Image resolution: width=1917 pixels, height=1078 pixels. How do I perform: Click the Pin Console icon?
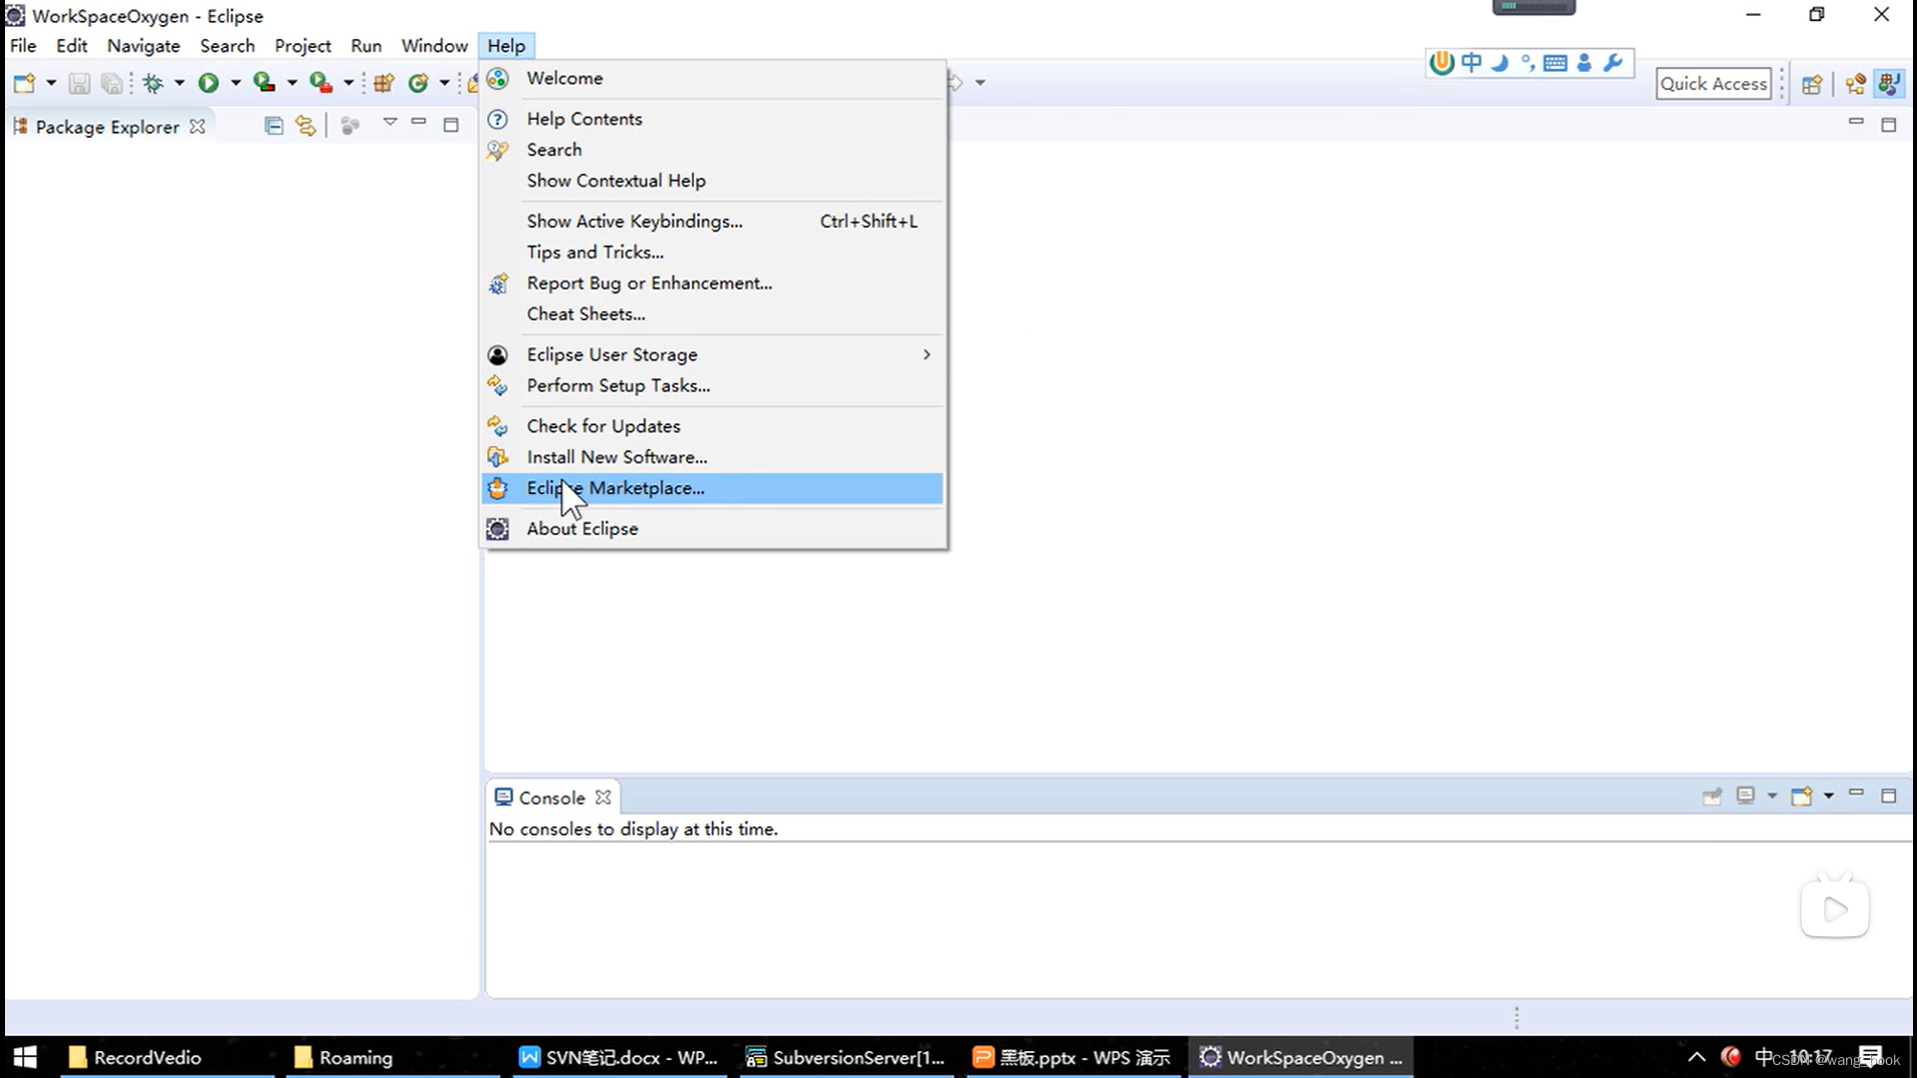pos(1712,796)
